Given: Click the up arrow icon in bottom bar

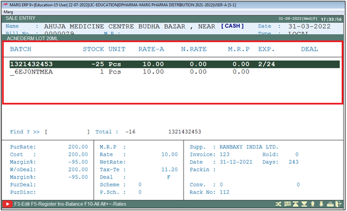Looking at the screenshot, I should [x=313, y=204].
